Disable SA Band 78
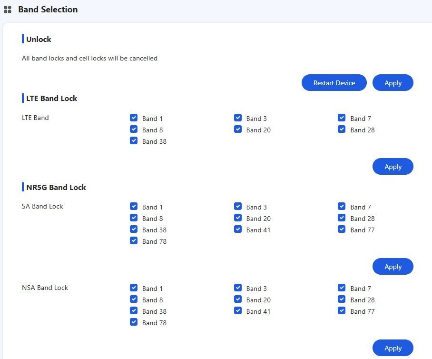 tap(134, 241)
